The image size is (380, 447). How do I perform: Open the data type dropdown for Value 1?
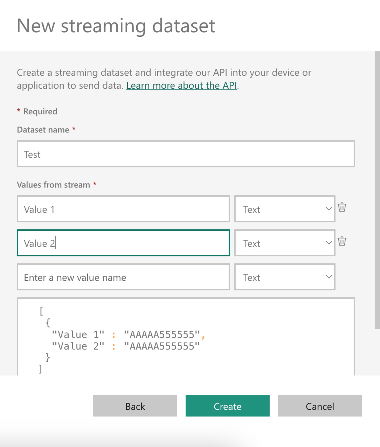[284, 209]
